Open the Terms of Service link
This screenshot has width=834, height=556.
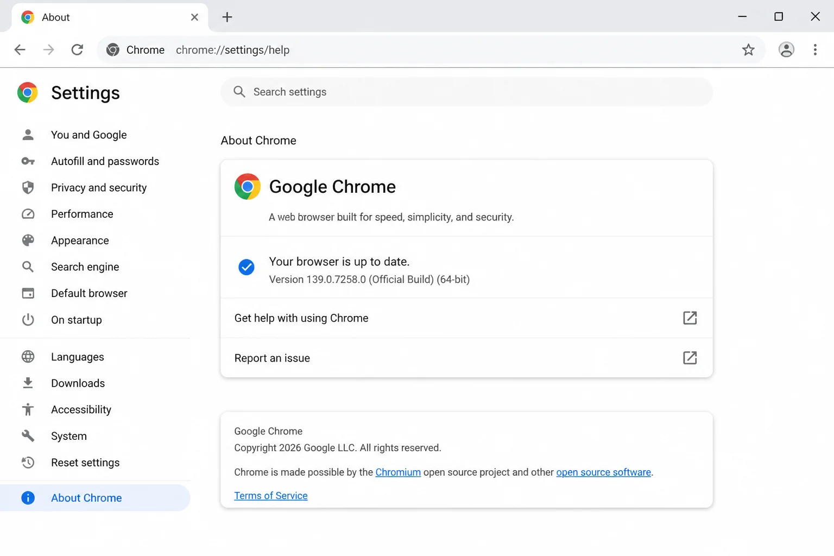coord(271,496)
